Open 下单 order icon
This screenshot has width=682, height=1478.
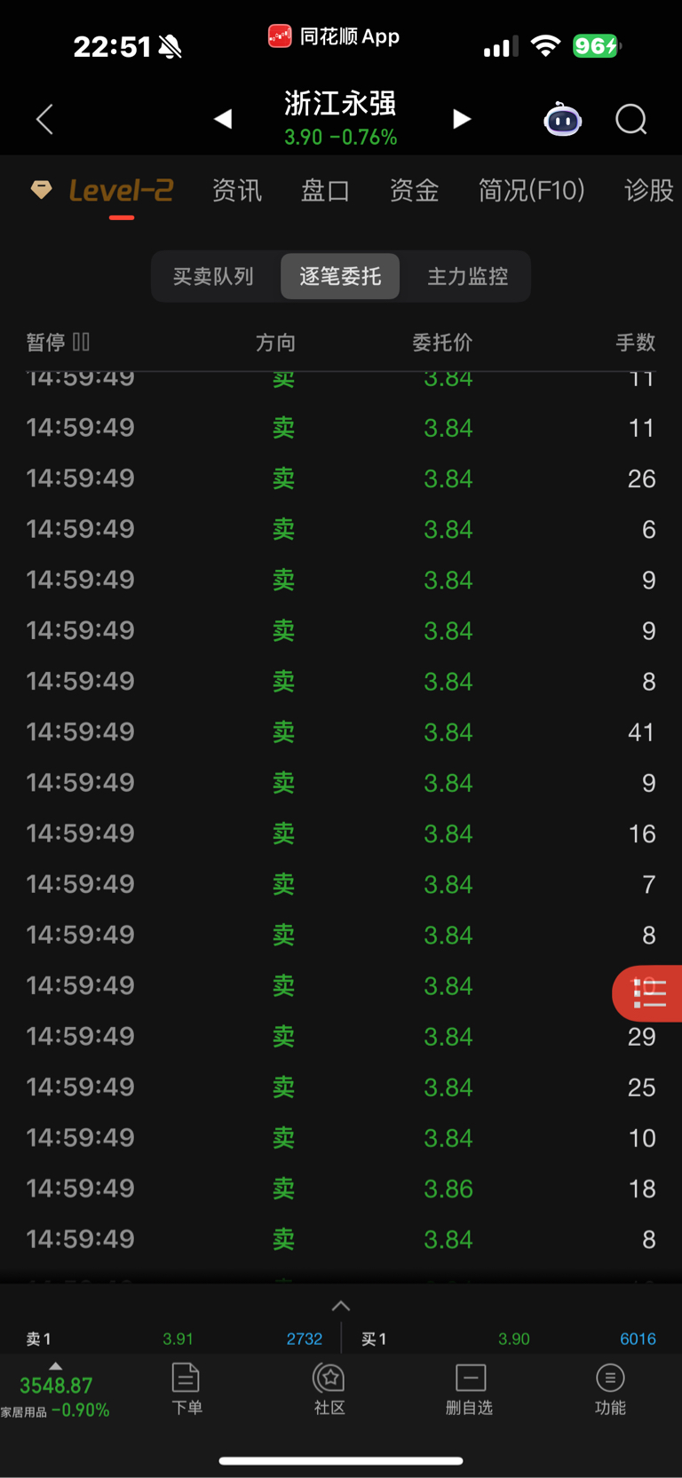186,1389
